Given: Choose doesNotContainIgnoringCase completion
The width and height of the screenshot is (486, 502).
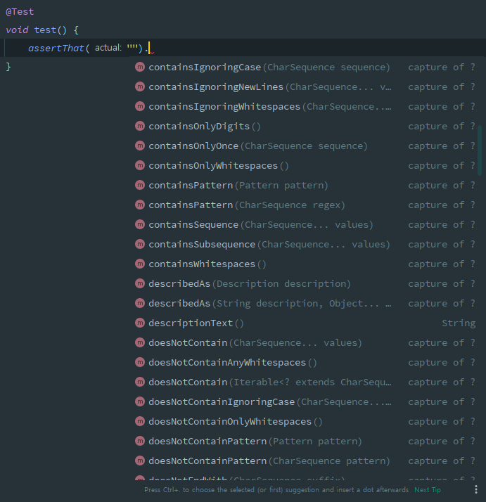Looking at the screenshot, I should (x=305, y=401).
